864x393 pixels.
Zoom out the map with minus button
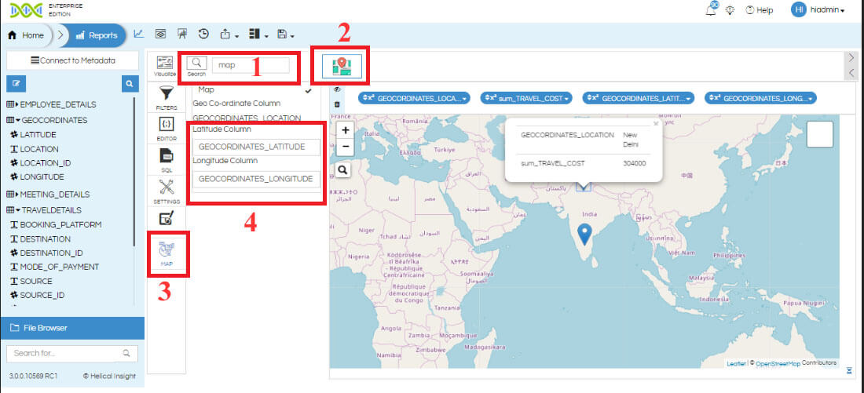pos(346,147)
